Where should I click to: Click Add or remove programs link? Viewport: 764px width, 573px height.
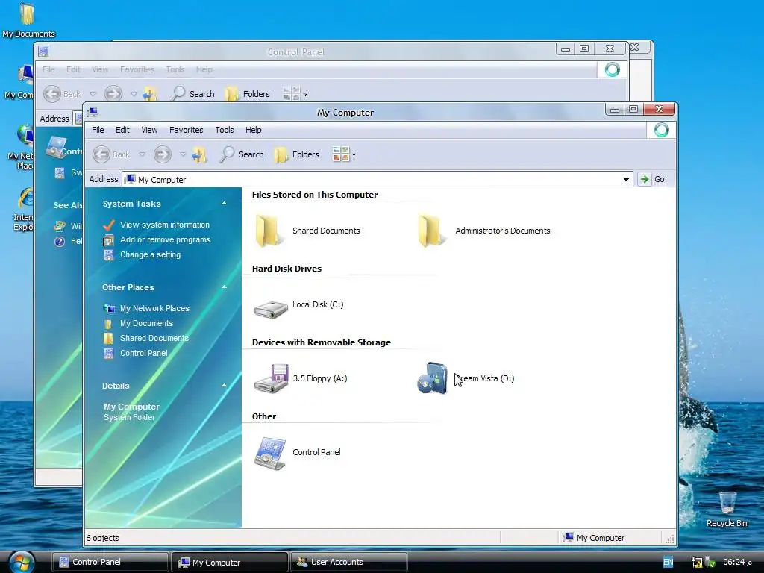click(165, 239)
